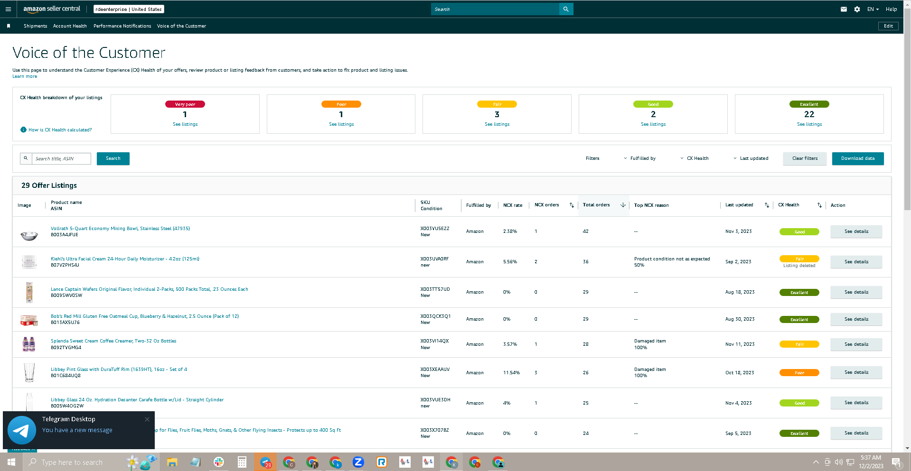Open Zalo app in the taskbar

pyautogui.click(x=358, y=462)
